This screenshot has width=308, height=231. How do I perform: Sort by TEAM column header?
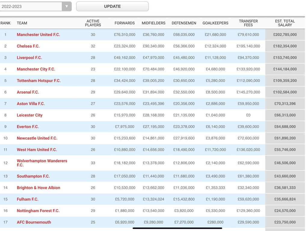click(x=22, y=23)
